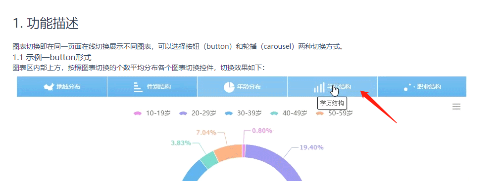Switch to the 地域分布 tab
502x181 pixels.
point(62,87)
